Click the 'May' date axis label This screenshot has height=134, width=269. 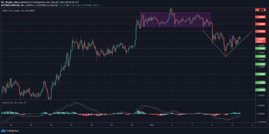click(x=152, y=125)
